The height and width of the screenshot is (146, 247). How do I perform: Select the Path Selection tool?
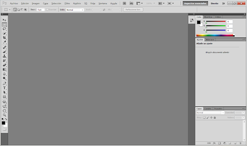click(4, 92)
